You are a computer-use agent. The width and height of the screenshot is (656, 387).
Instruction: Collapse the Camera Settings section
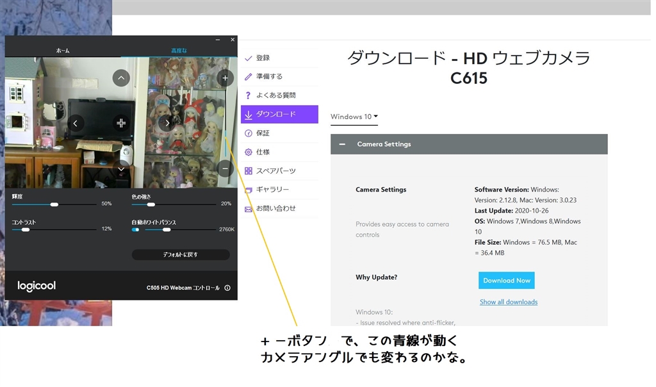342,144
